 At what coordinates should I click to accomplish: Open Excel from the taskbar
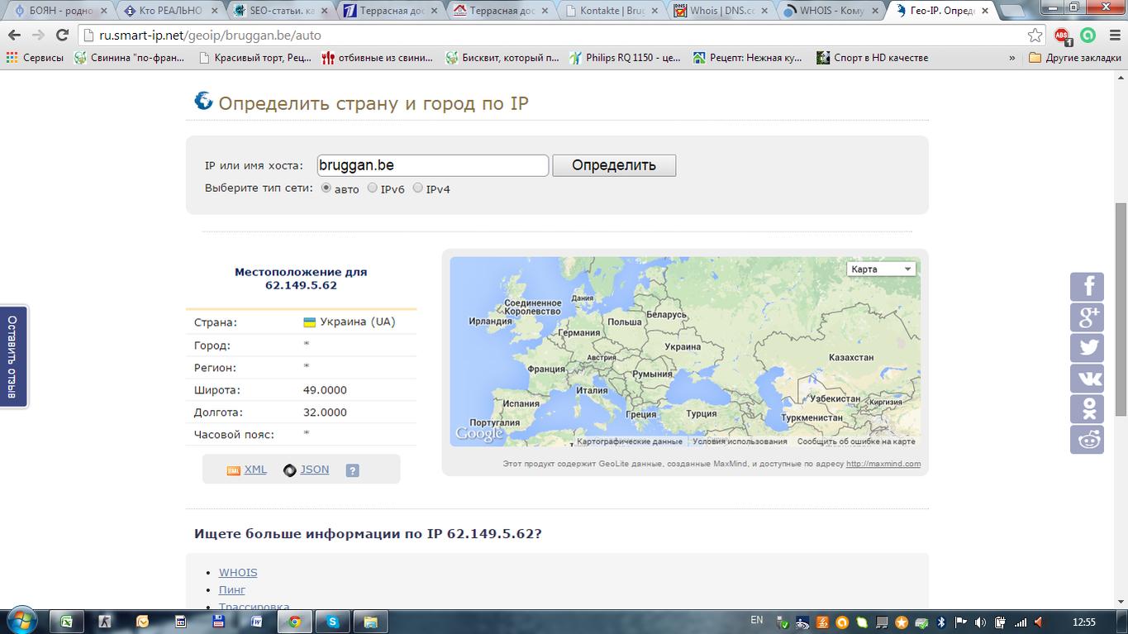click(66, 622)
